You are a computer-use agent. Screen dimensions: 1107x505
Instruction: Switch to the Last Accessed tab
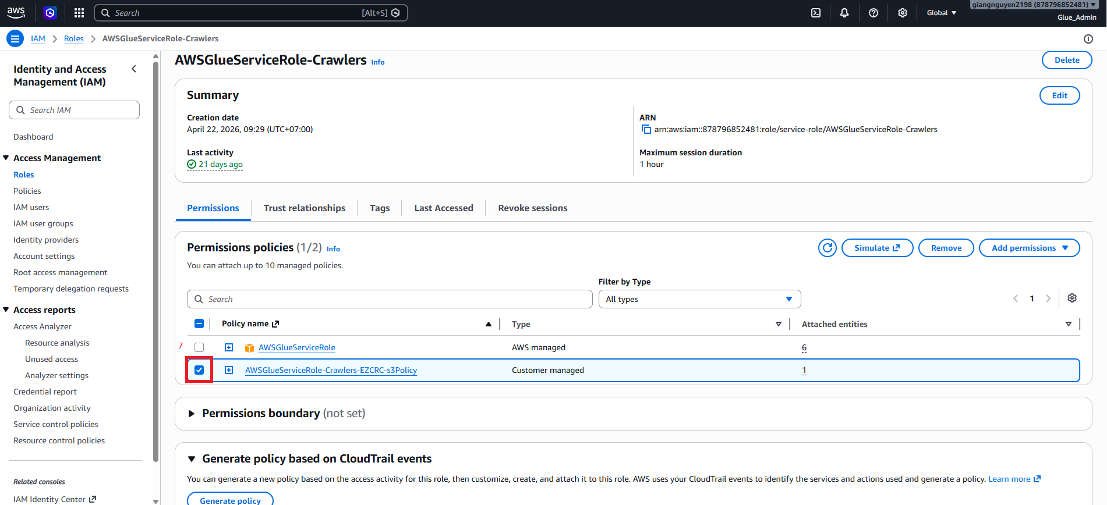(x=444, y=208)
